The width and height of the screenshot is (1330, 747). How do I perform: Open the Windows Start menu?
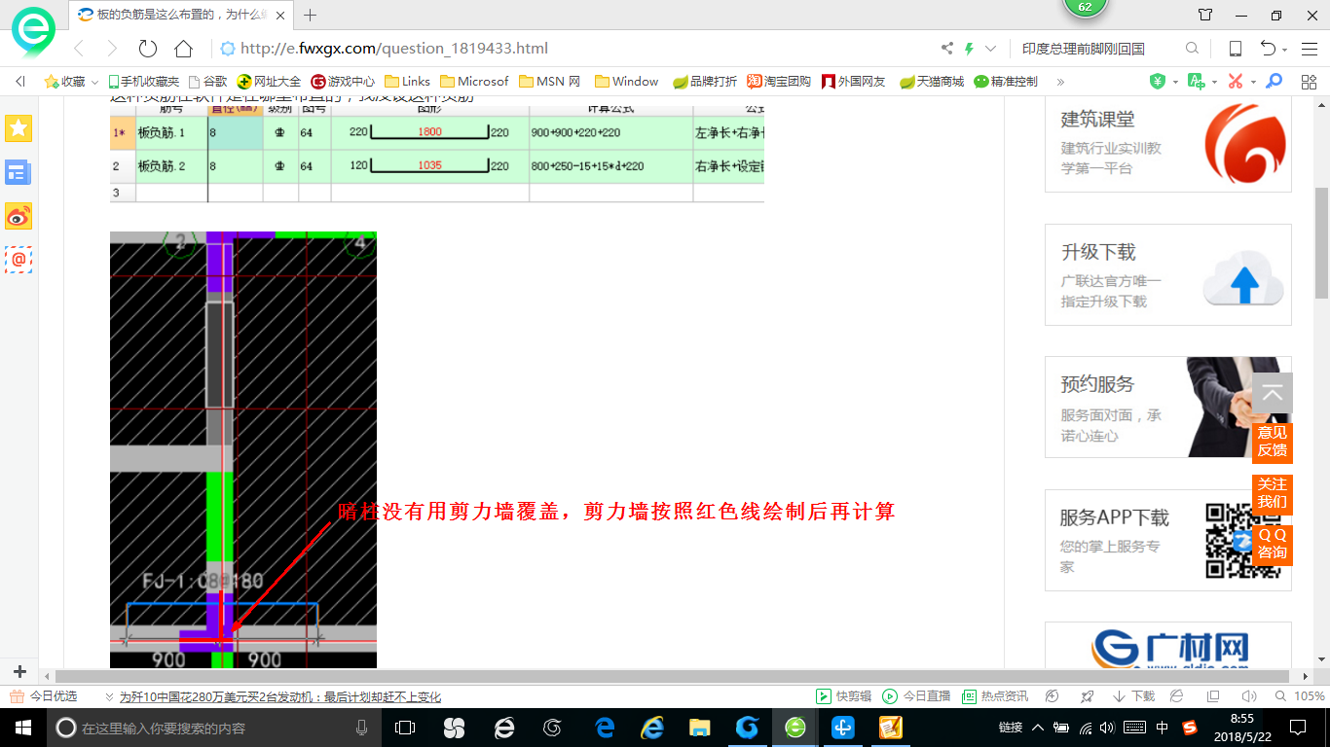(x=21, y=728)
